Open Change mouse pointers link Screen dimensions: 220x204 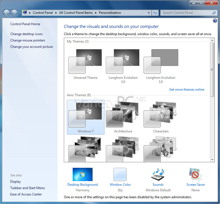coord(28,40)
